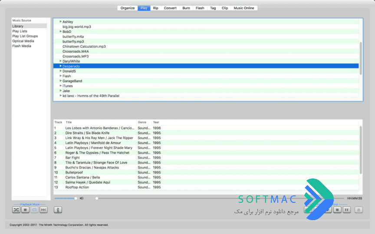The height and width of the screenshot is (234, 375).
Task: Select Optical Media source
Action: (29, 41)
